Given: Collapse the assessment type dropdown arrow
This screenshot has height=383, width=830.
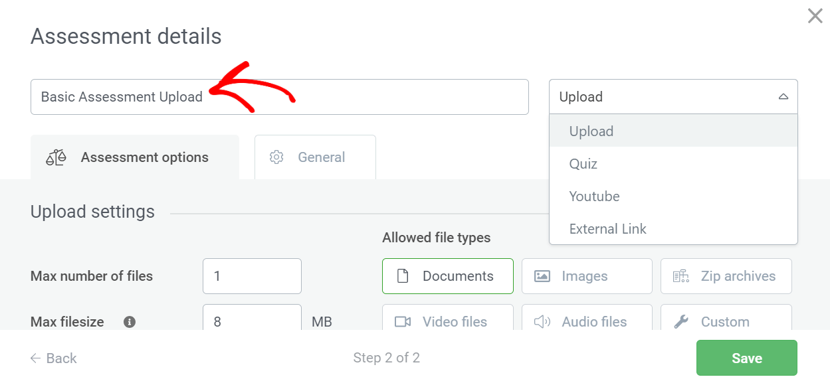Looking at the screenshot, I should (x=783, y=97).
